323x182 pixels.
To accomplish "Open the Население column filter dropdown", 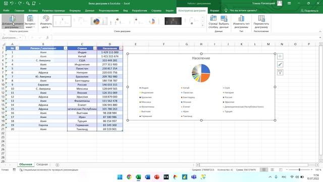I will (x=121, y=49).
